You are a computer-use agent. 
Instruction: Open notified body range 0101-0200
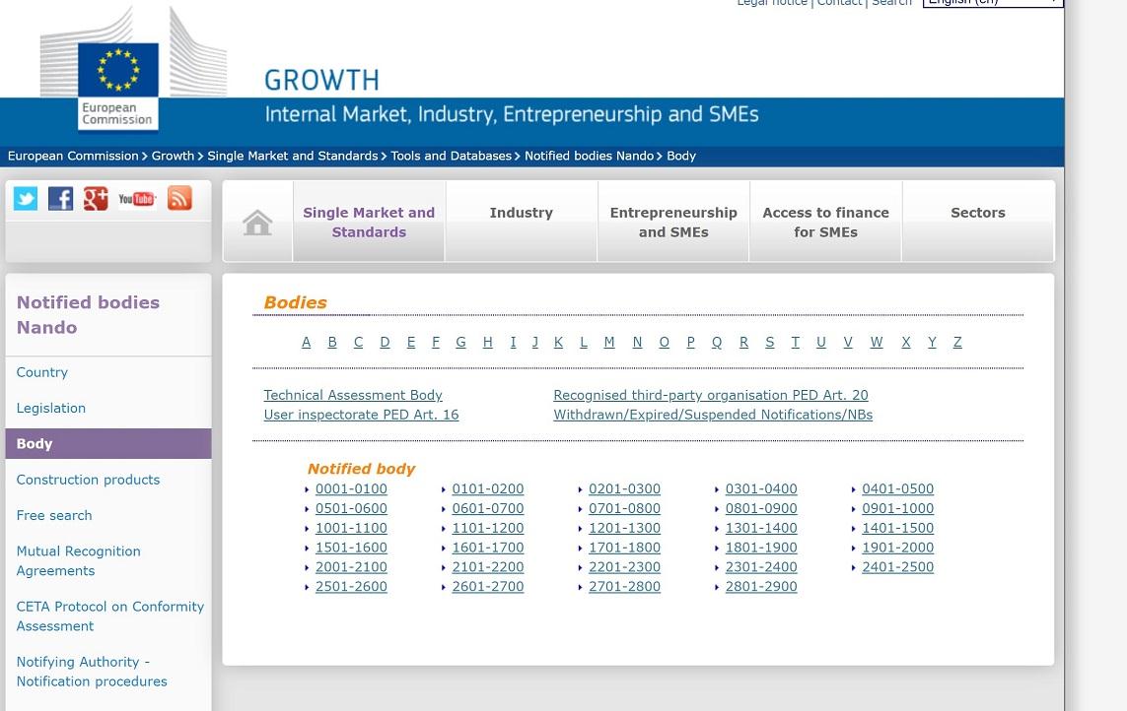[x=488, y=489]
